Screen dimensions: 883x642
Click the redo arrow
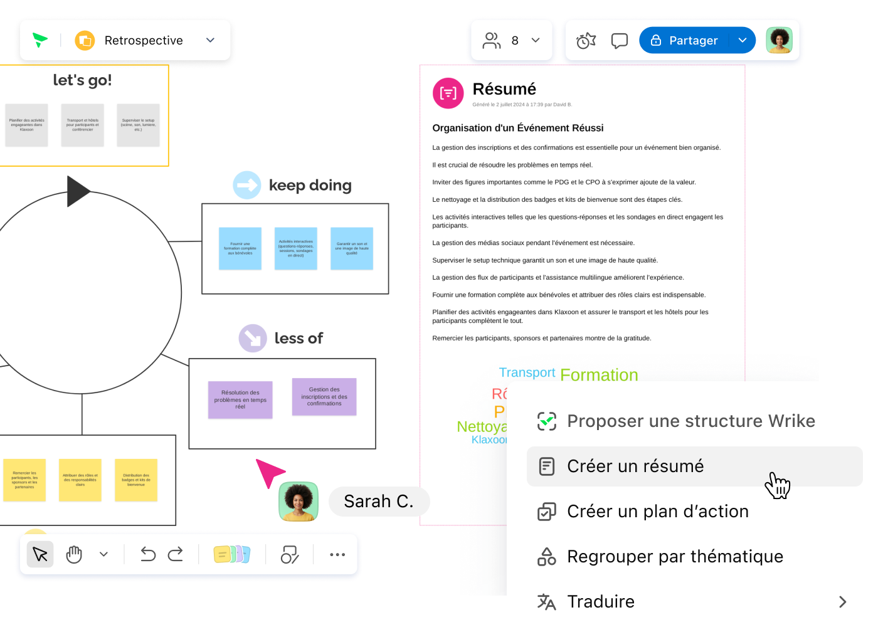[x=176, y=554]
